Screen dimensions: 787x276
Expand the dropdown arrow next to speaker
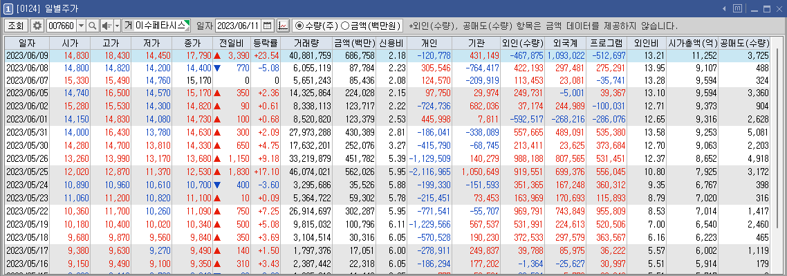(x=117, y=25)
